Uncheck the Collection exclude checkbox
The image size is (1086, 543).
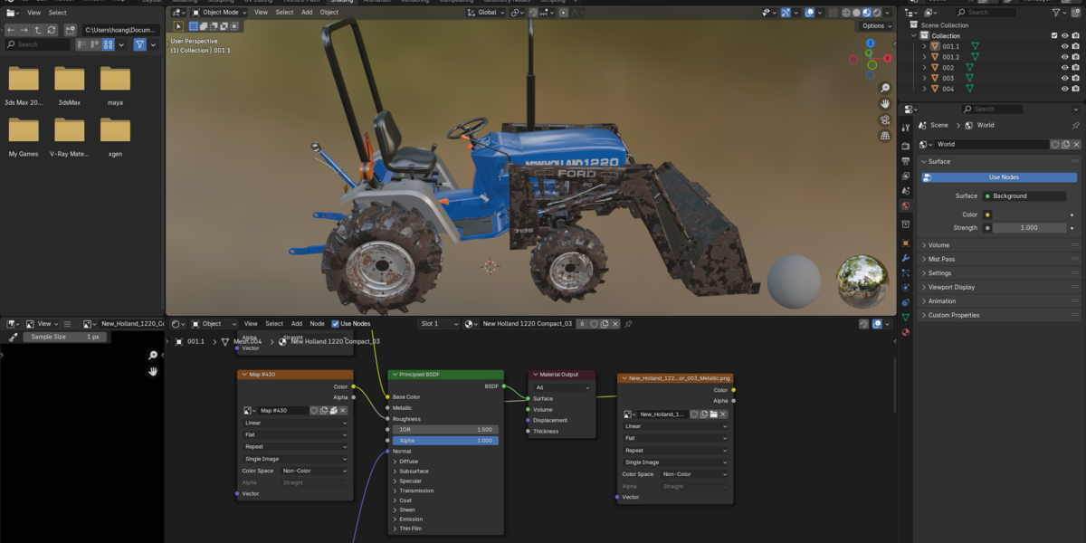(1054, 36)
